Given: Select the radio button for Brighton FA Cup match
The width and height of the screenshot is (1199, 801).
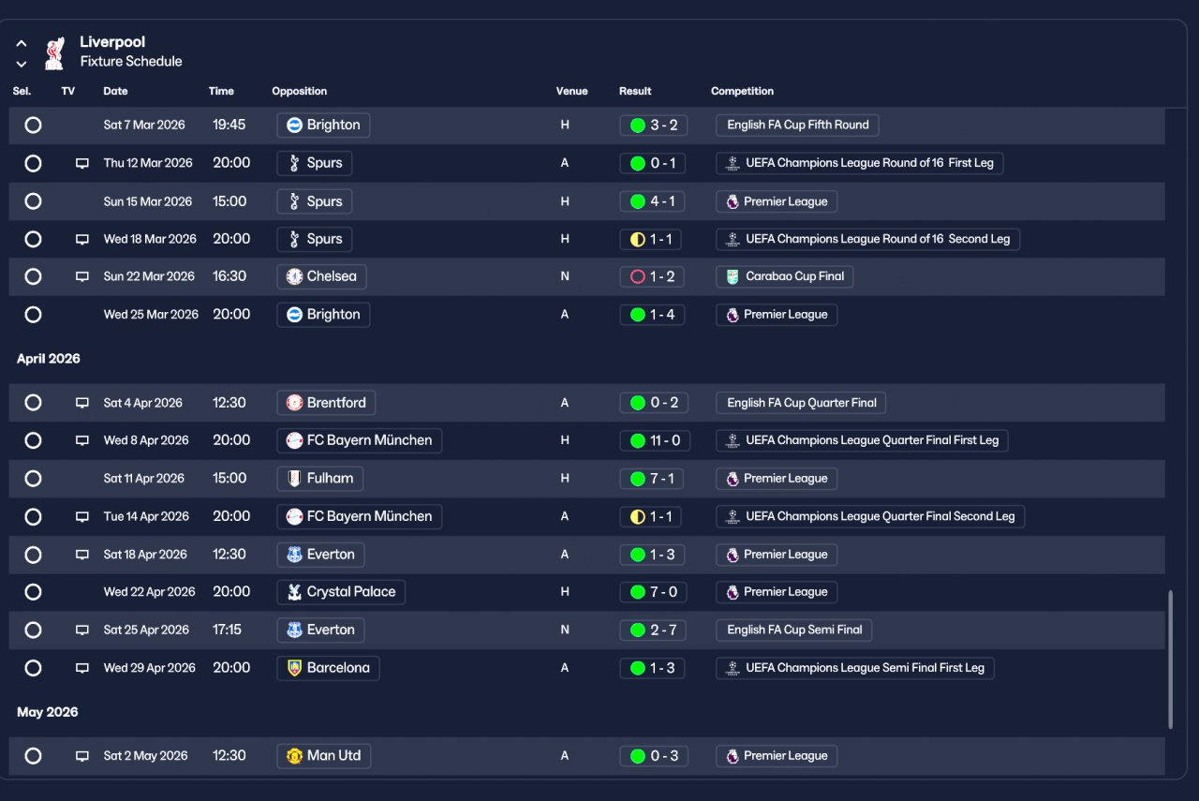Looking at the screenshot, I should coord(33,125).
